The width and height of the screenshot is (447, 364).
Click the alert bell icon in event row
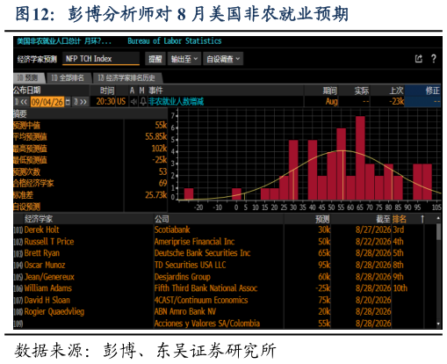[143, 102]
